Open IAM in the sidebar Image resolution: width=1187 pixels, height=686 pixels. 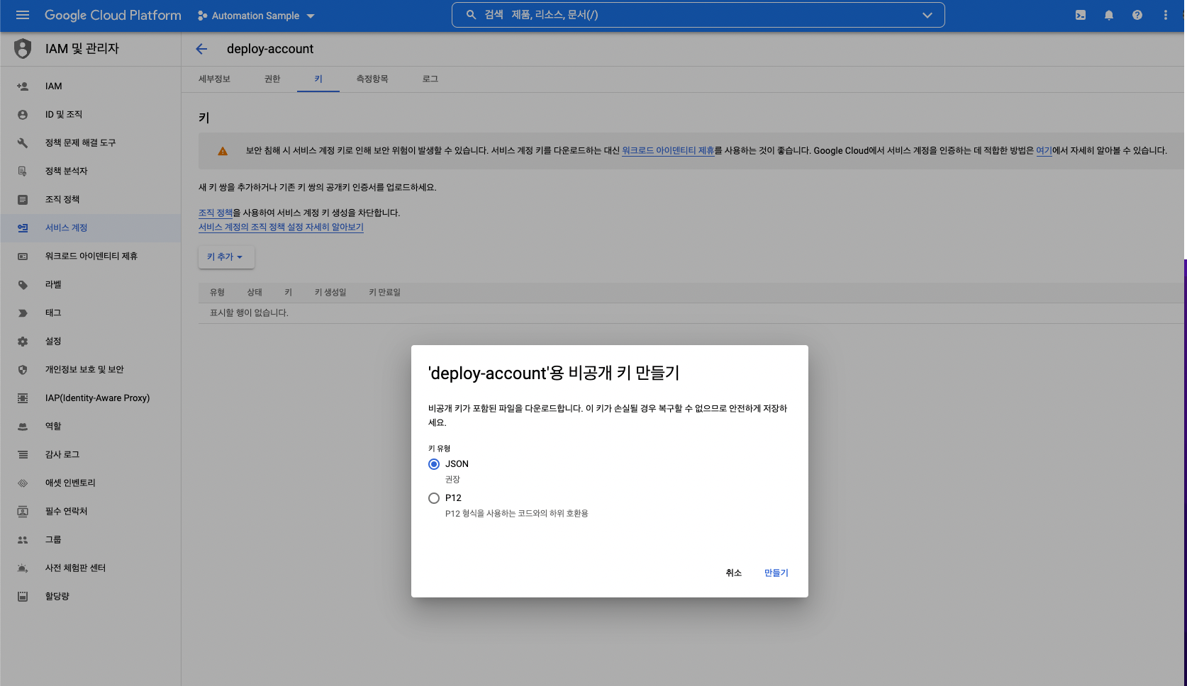91,86
